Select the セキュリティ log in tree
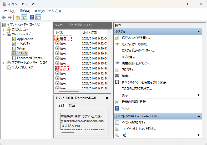This screenshot has height=145, width=207. [x=24, y=44]
